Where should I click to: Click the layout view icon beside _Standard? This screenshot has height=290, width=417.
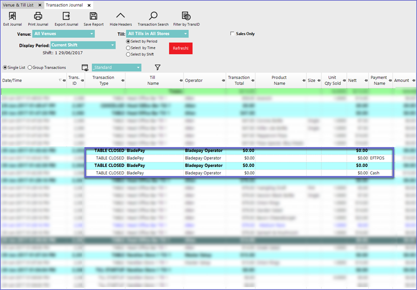85,67
